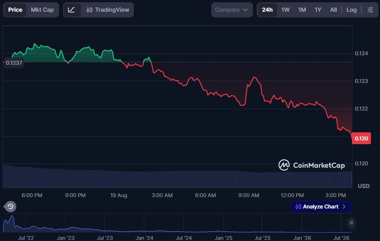Select the 1Y time range

point(318,10)
